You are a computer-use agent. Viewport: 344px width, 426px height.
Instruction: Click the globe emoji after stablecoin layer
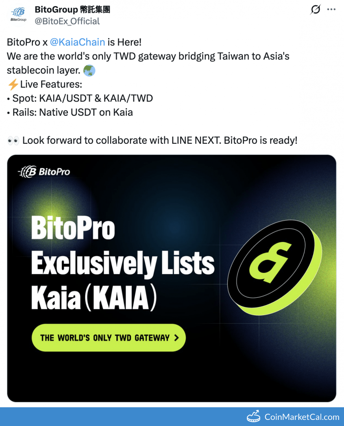pos(89,70)
